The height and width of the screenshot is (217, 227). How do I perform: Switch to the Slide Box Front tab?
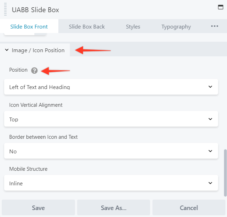[29, 26]
